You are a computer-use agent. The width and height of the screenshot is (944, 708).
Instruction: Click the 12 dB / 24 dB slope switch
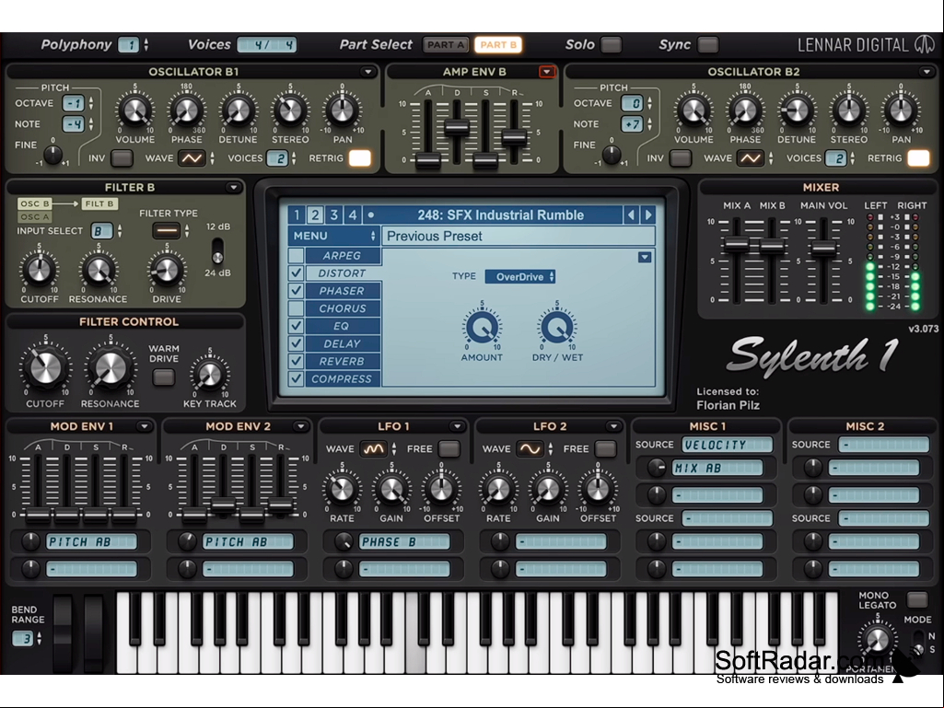click(217, 250)
